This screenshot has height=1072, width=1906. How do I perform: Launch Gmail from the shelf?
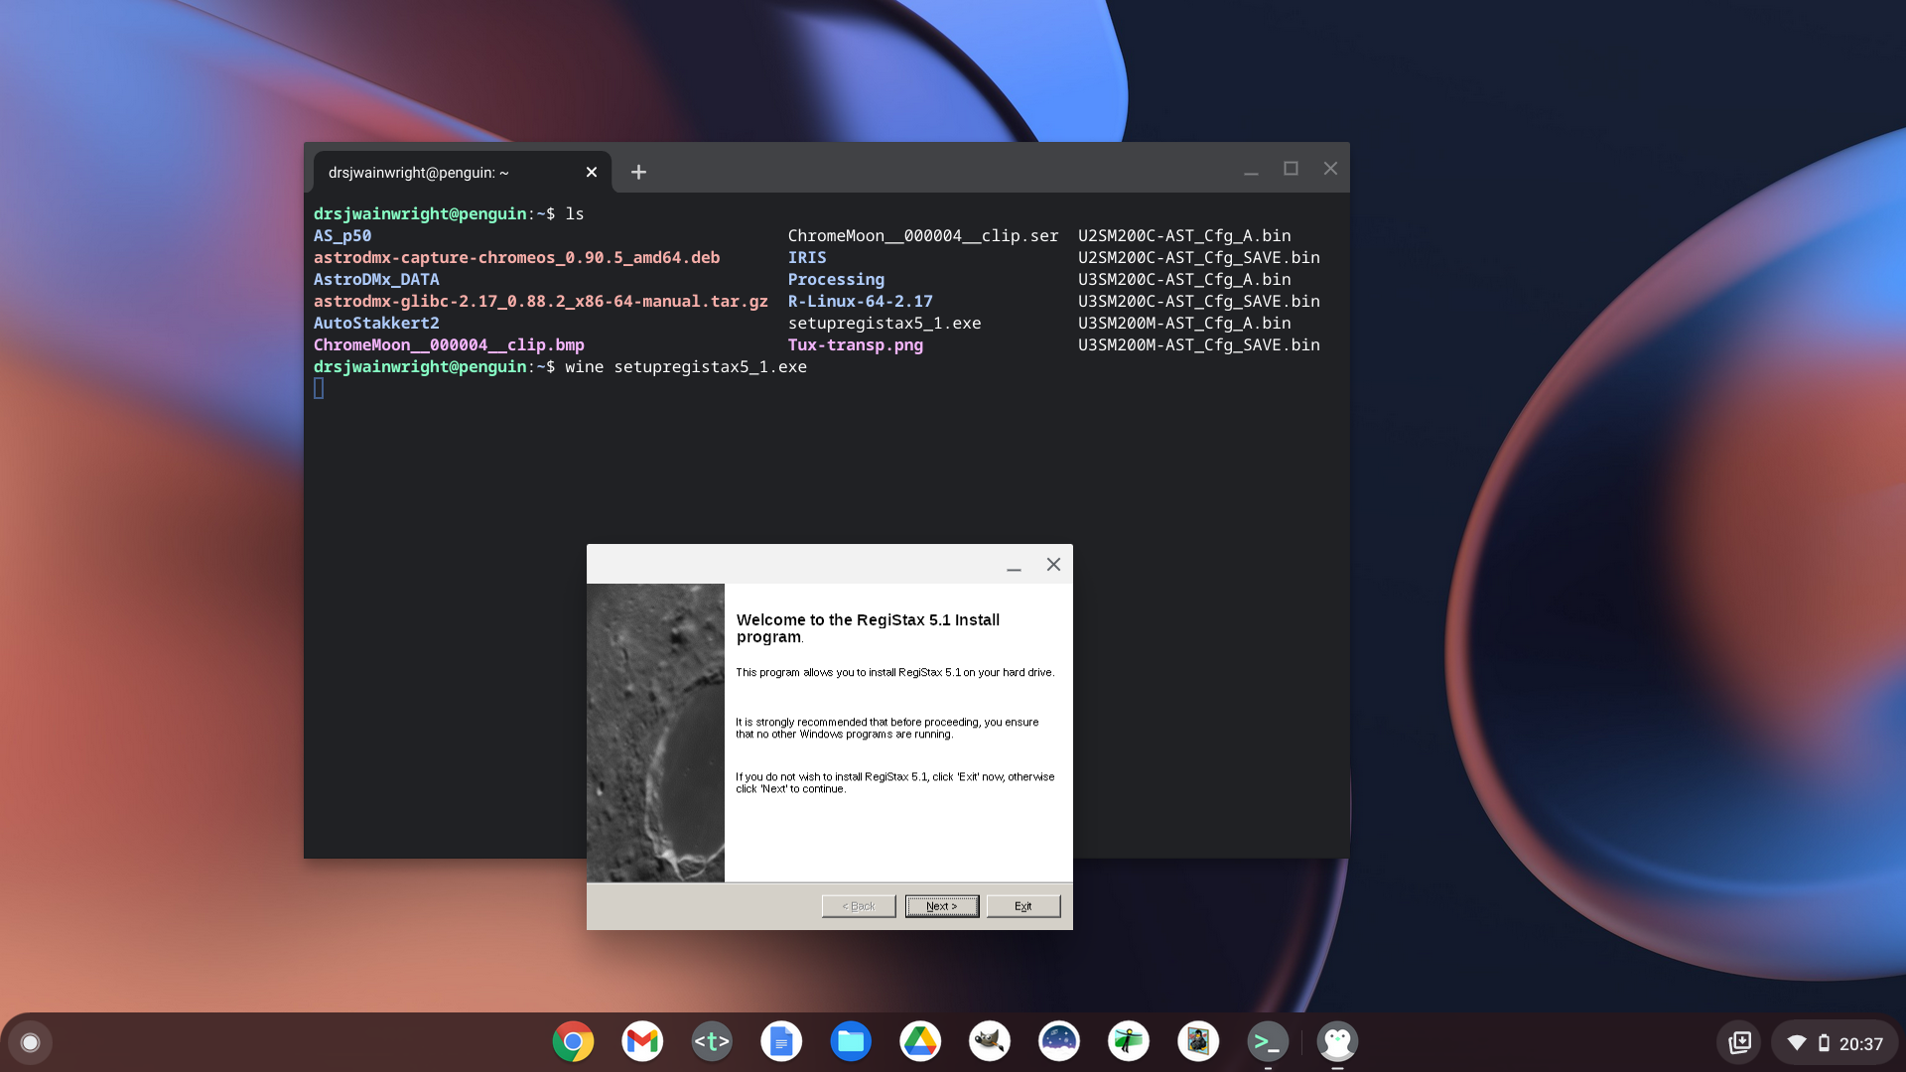pos(642,1041)
